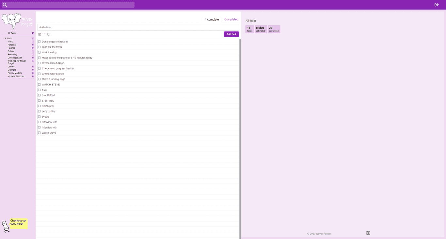
Task: Open the GitHub icon in footer
Action: click(368, 233)
